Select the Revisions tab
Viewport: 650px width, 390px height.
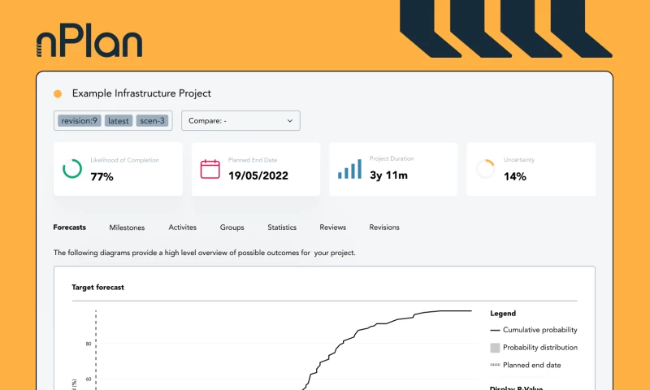(384, 227)
